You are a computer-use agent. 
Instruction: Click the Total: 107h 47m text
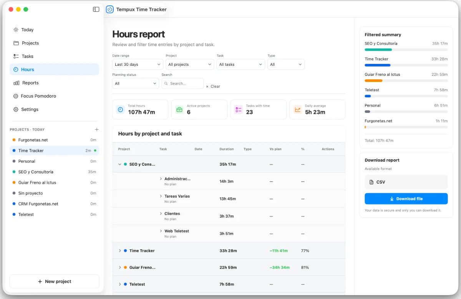(x=379, y=141)
